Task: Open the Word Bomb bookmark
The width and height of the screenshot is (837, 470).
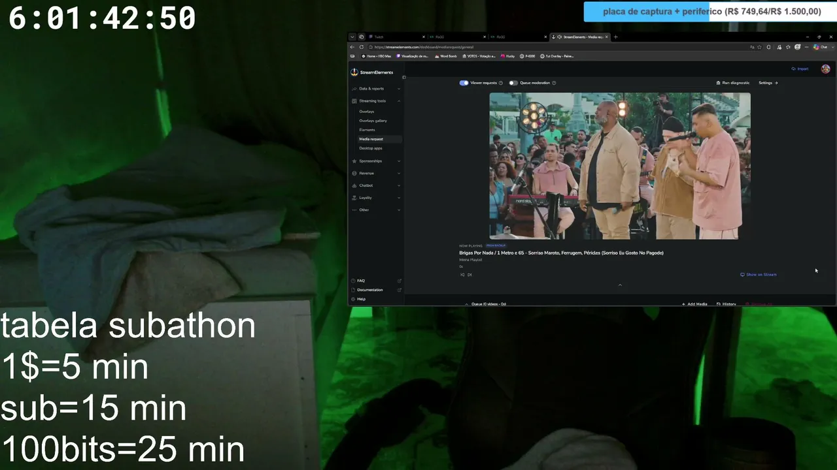Action: tap(445, 56)
